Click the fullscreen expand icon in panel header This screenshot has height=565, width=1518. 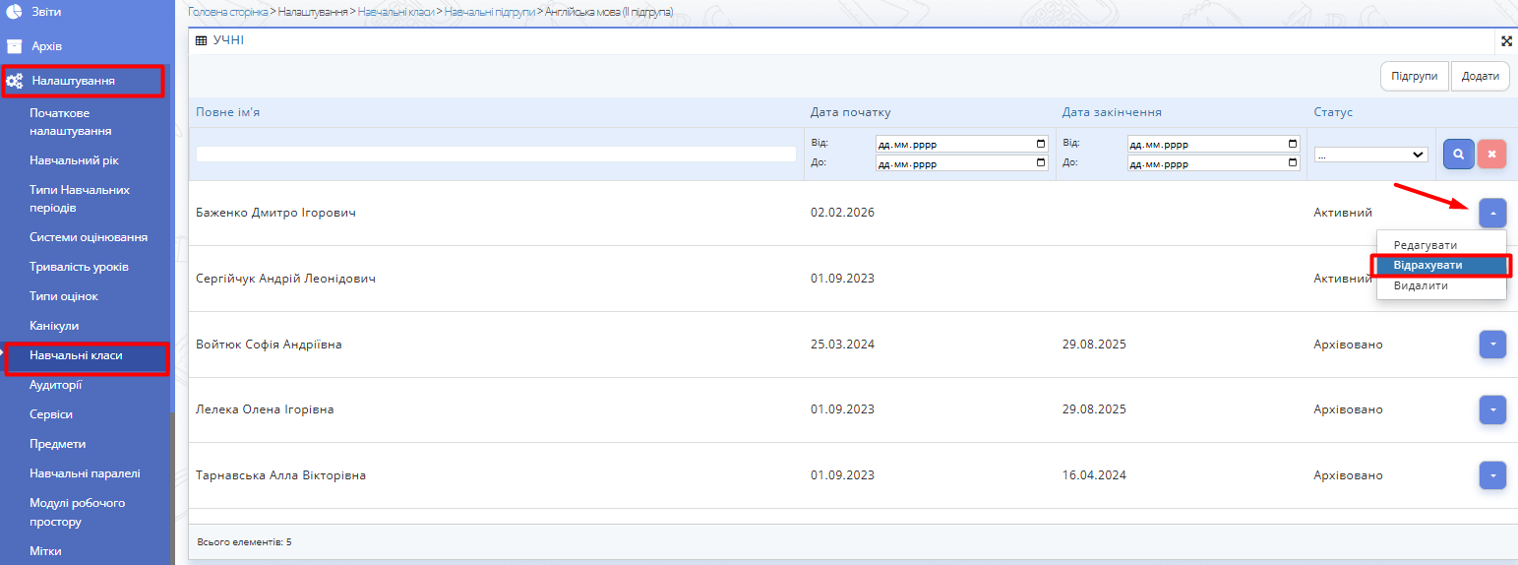click(x=1506, y=41)
